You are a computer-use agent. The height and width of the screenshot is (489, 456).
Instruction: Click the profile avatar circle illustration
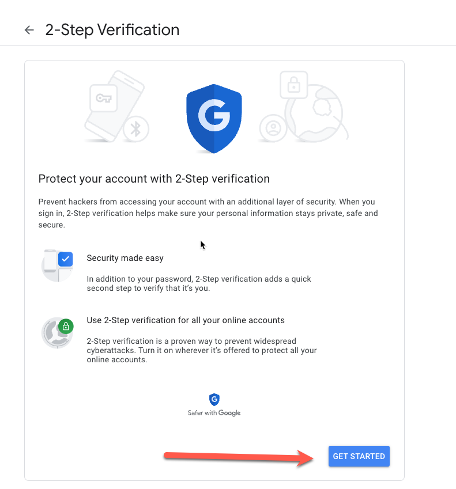273,128
